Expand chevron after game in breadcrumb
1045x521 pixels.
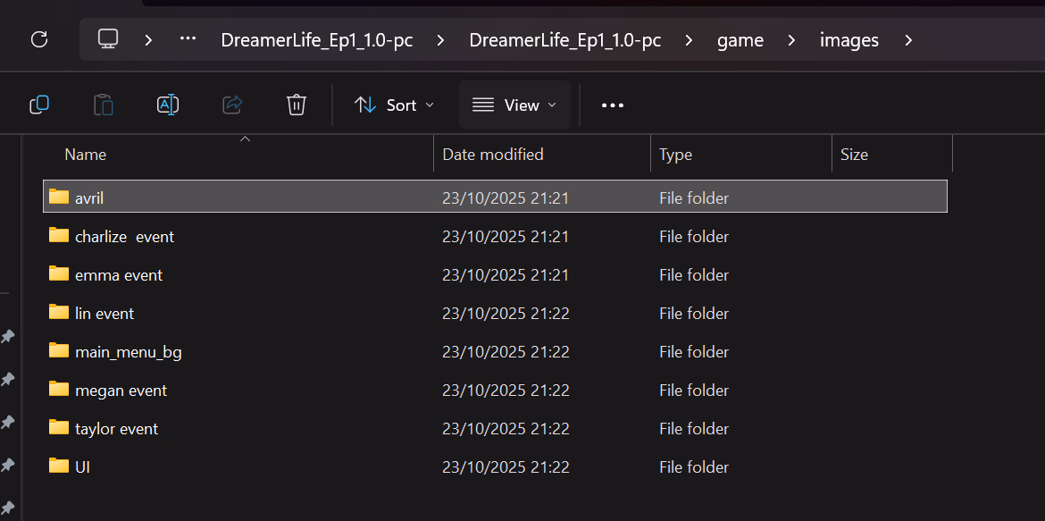click(791, 40)
